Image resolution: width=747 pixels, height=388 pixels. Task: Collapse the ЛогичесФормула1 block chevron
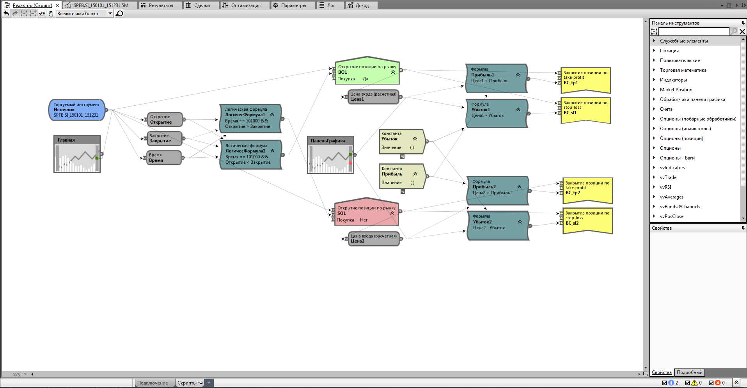coord(272,115)
